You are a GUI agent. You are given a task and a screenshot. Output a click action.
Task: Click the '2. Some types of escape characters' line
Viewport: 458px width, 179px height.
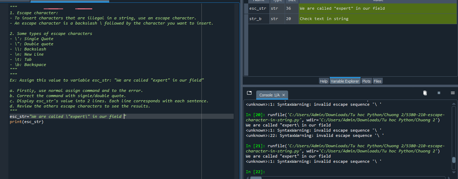[51, 34]
